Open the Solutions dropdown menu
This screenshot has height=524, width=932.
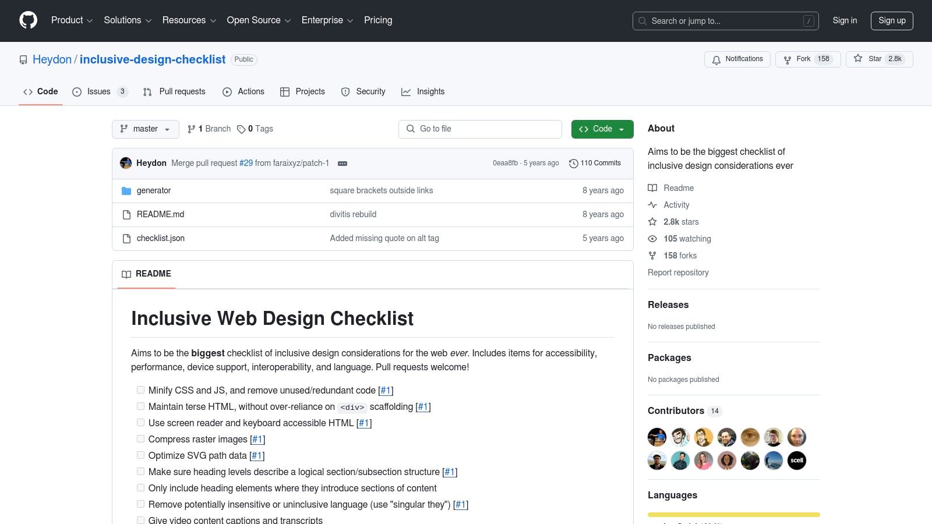pos(128,20)
